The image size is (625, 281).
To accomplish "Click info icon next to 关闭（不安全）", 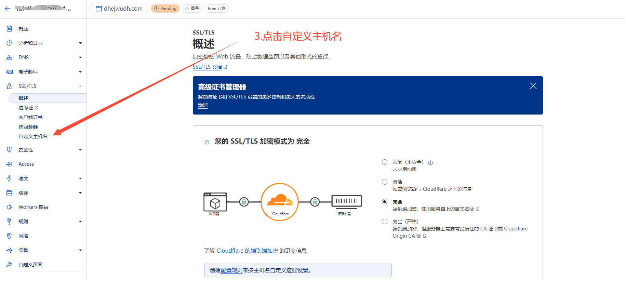I will (x=430, y=163).
